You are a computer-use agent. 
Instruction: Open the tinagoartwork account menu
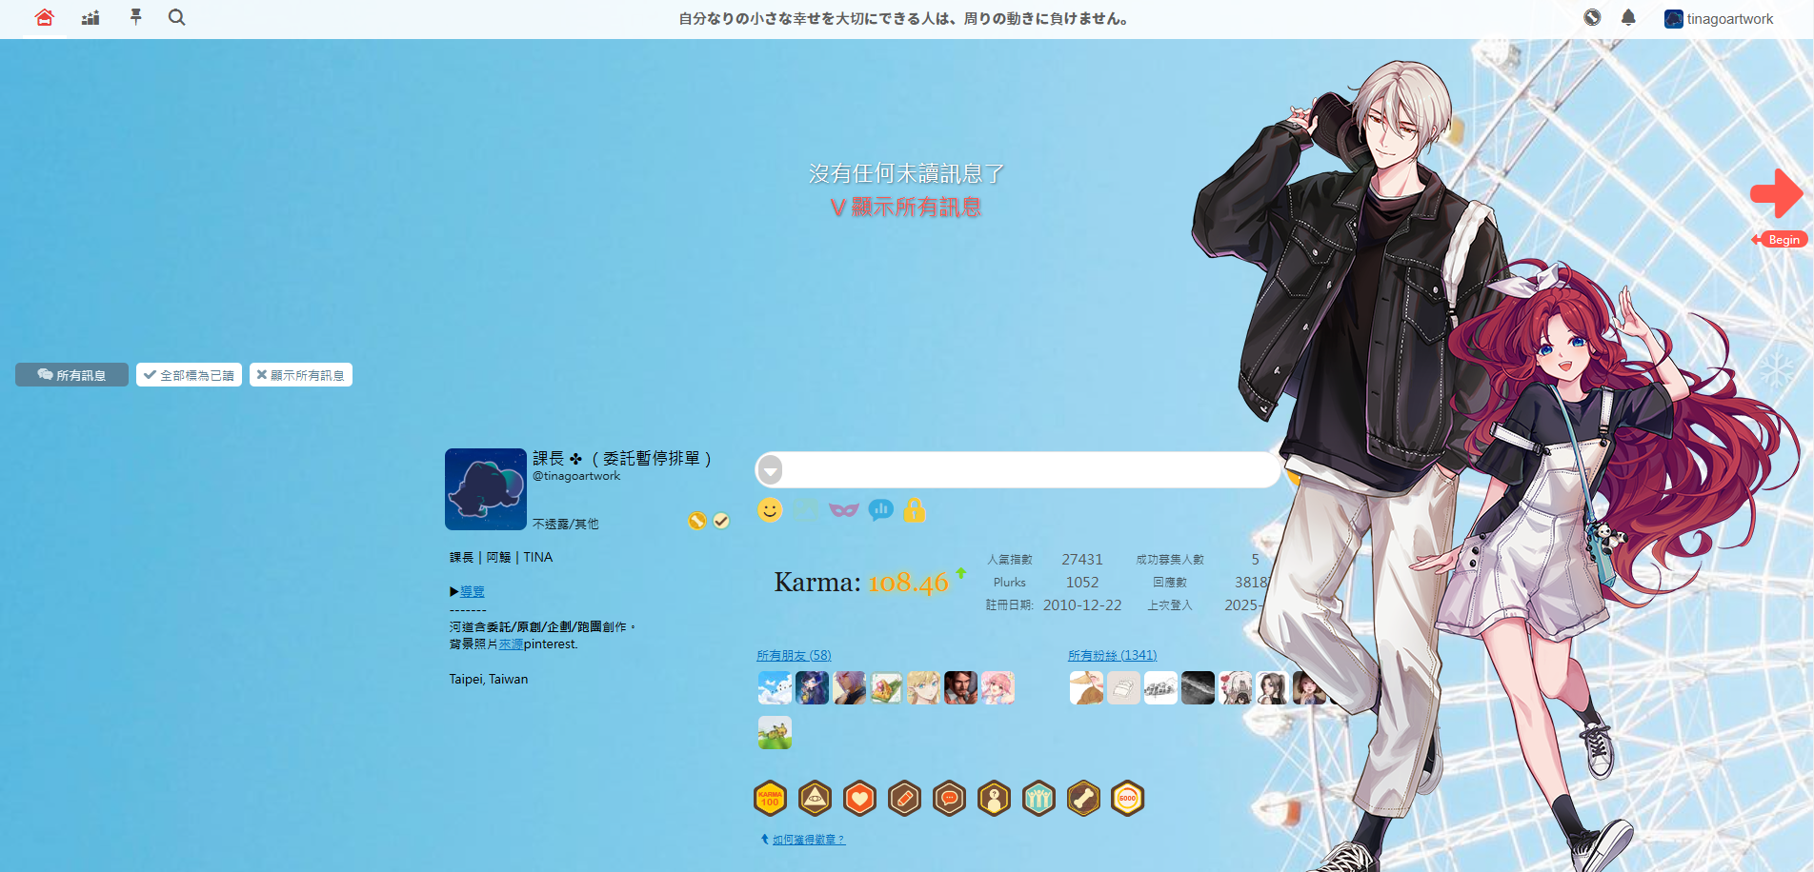click(1719, 19)
